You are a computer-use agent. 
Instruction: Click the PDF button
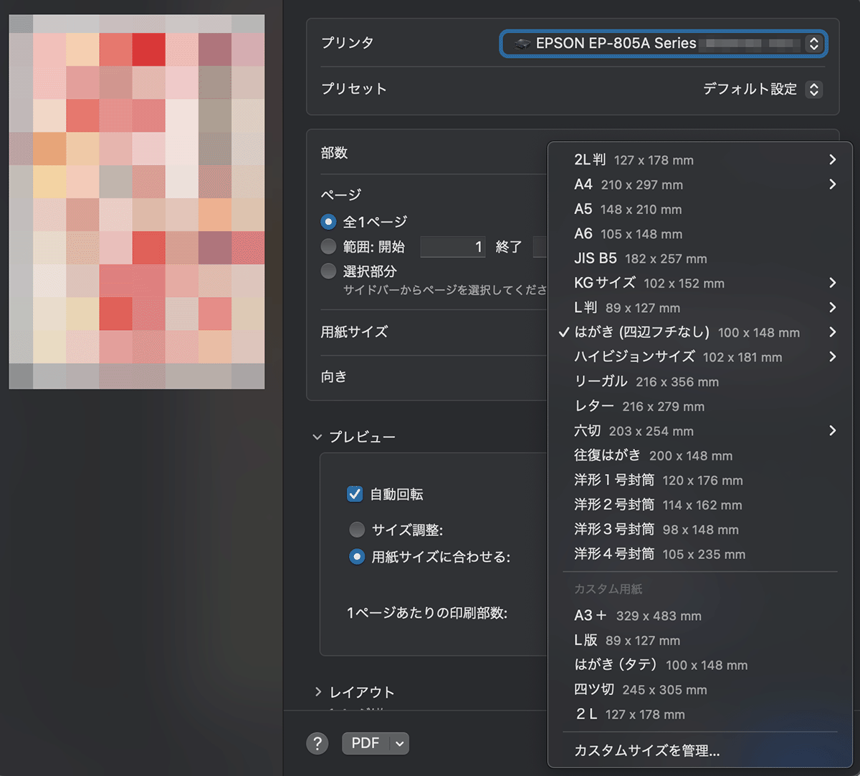pos(365,744)
